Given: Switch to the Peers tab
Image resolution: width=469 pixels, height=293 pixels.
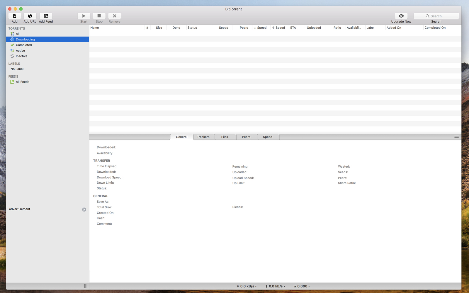Looking at the screenshot, I should point(246,137).
